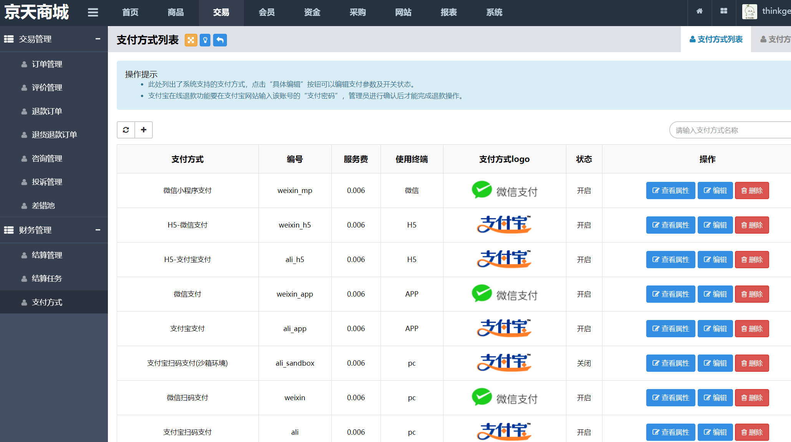The width and height of the screenshot is (791, 442).
Task: View attributes of H5-微信支付
Action: click(670, 225)
